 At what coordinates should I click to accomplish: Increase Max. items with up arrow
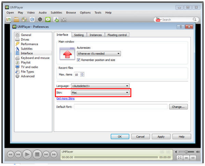tap(82, 74)
